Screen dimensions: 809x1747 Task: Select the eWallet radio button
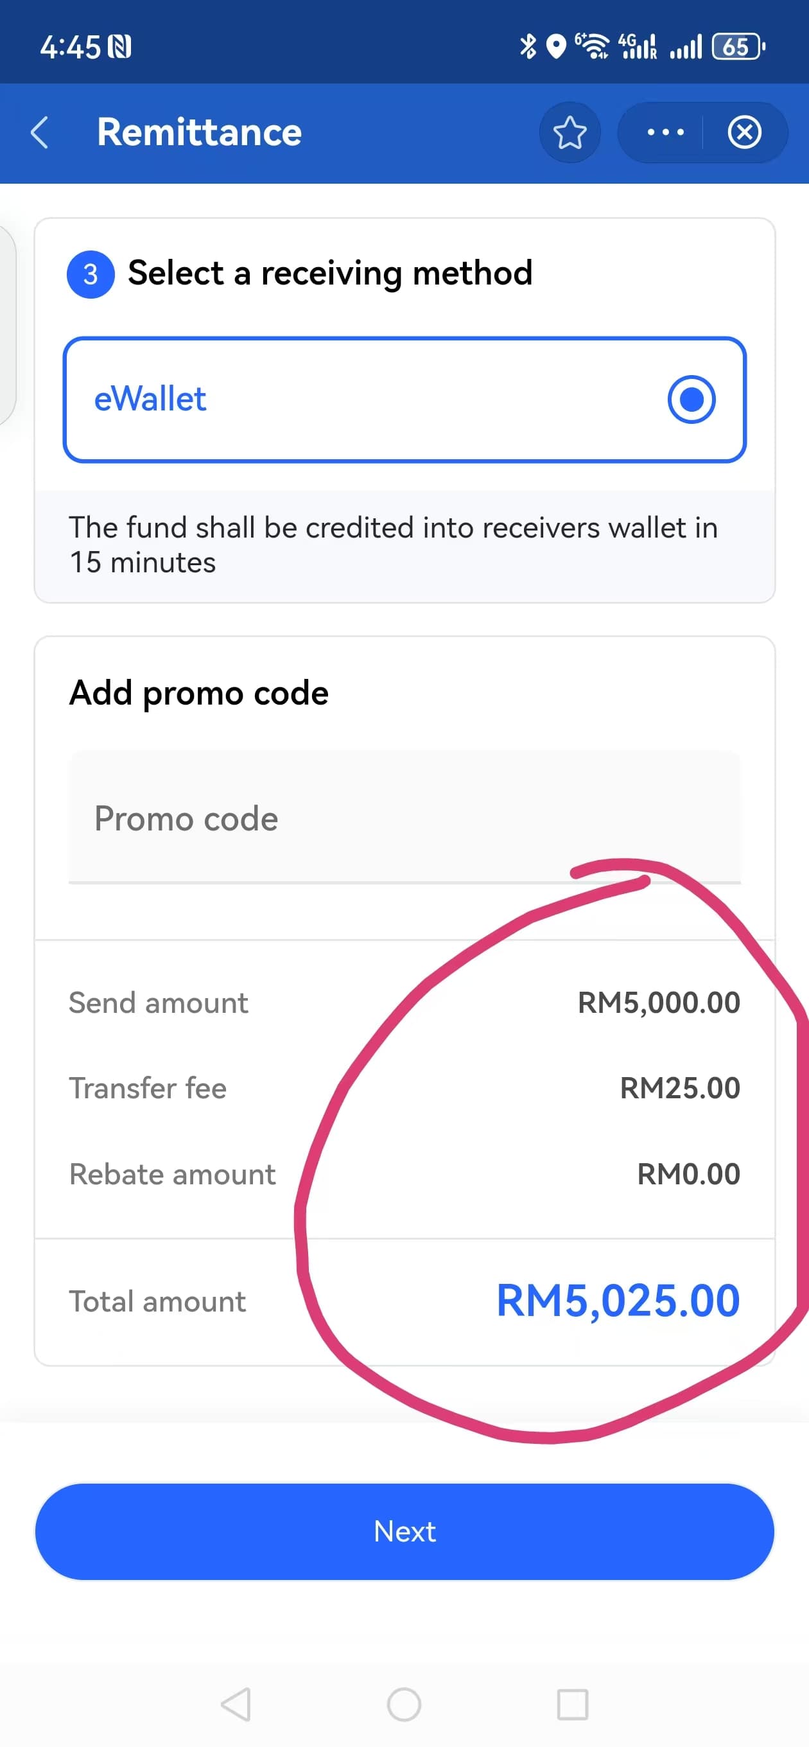(x=691, y=399)
